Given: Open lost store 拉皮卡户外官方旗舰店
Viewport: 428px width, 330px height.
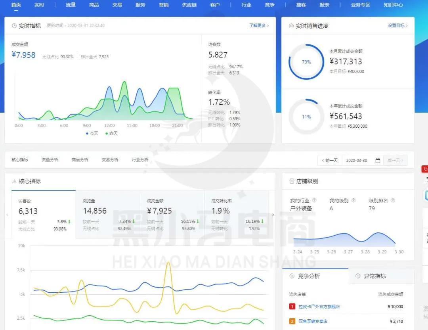Looking at the screenshot, I should pyautogui.click(x=319, y=307).
